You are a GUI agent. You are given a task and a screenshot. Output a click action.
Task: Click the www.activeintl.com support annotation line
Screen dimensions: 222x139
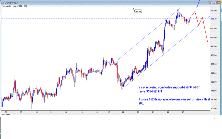click(169, 87)
